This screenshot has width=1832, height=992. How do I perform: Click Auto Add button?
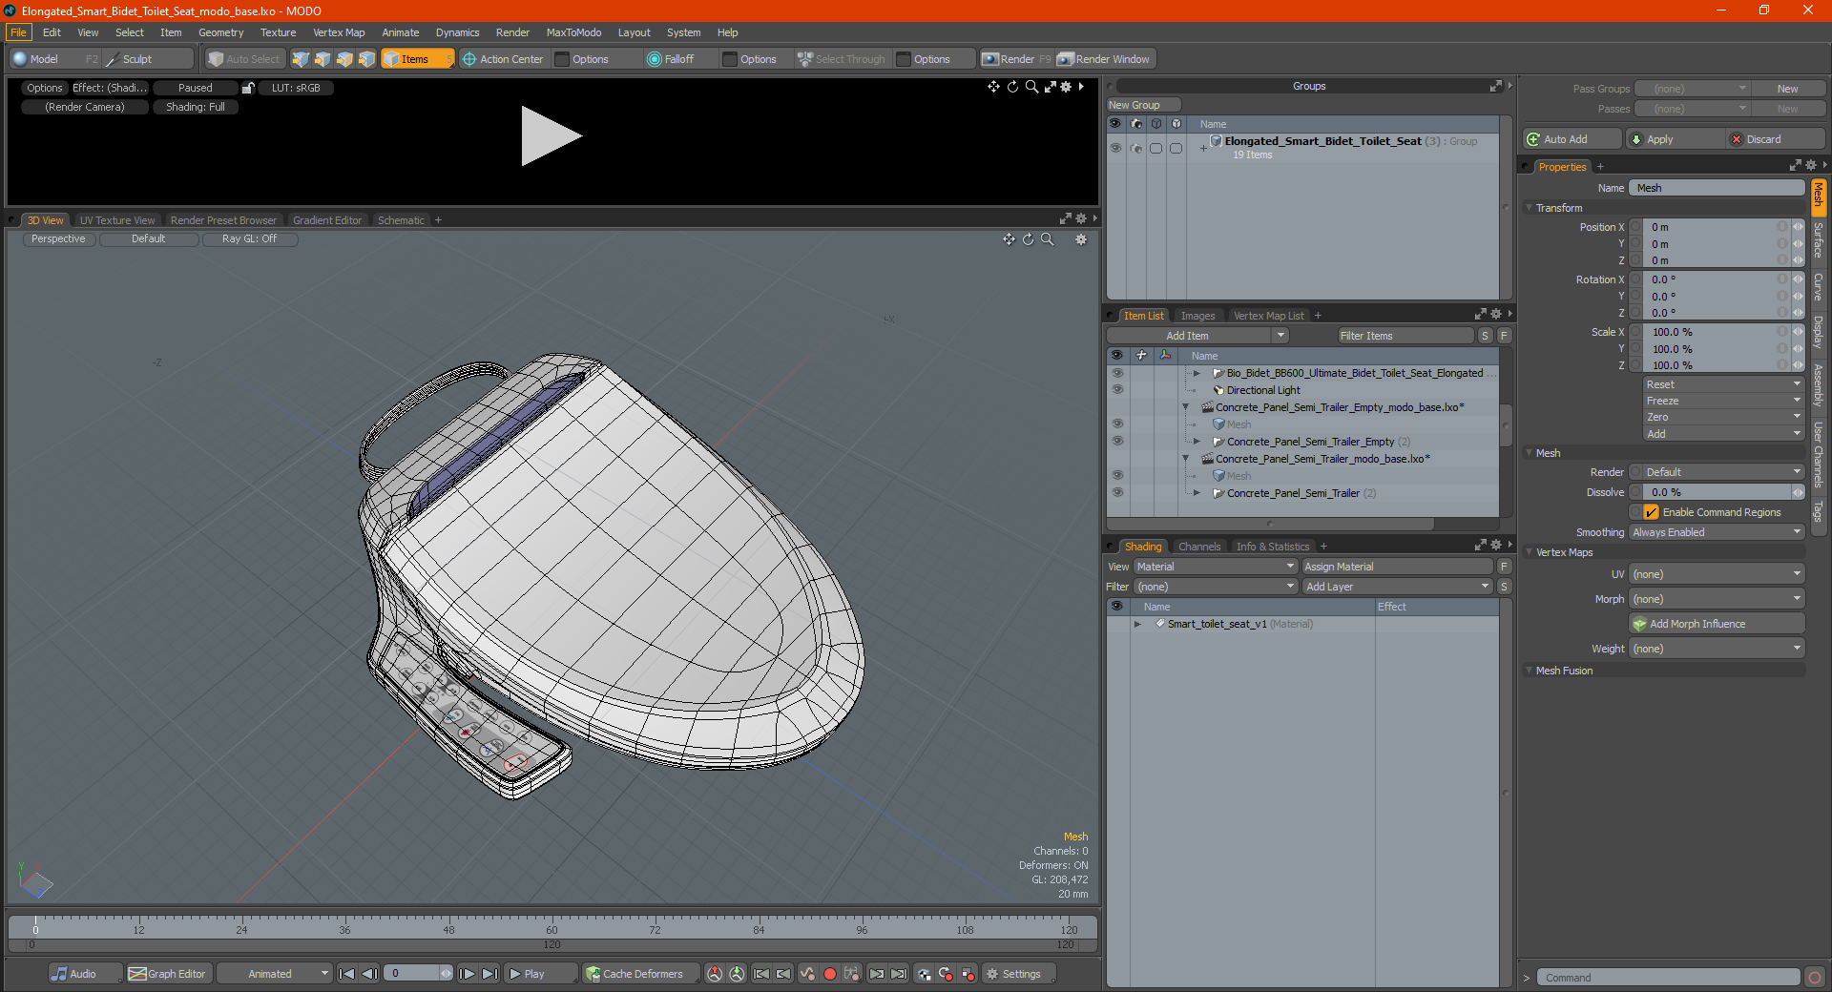coord(1572,139)
